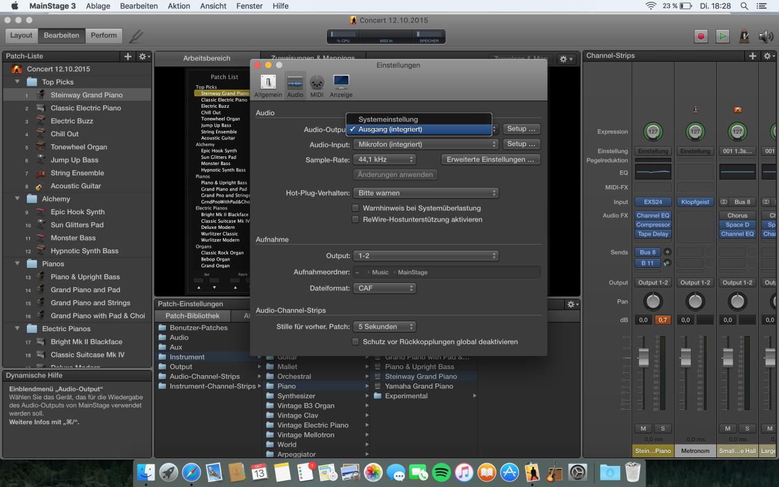Click the tuner icon next to Perform
Viewport: 779px width, 487px height.
click(136, 36)
